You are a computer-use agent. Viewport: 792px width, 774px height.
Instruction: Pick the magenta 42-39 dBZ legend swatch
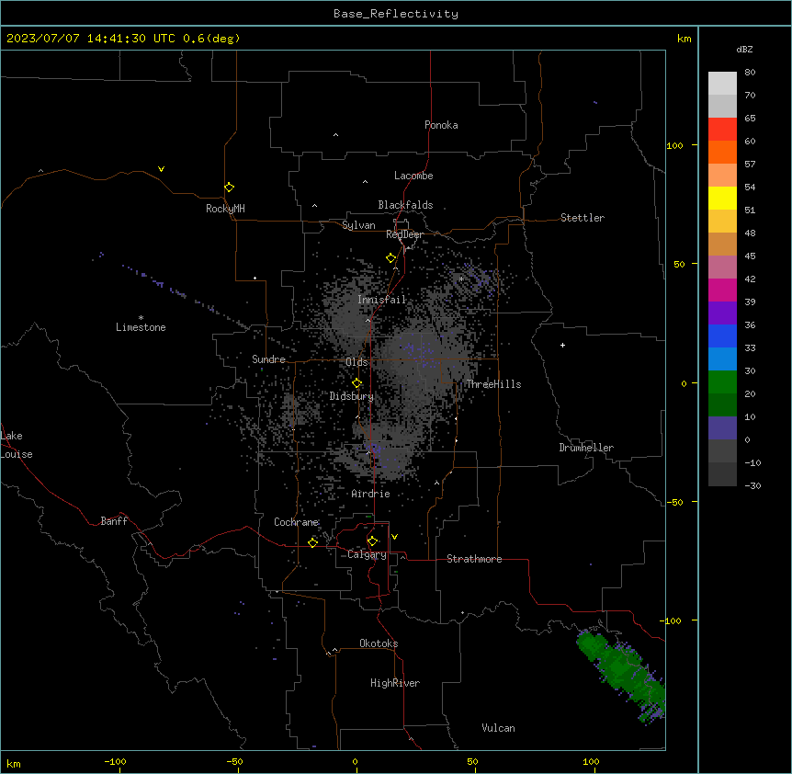point(722,290)
